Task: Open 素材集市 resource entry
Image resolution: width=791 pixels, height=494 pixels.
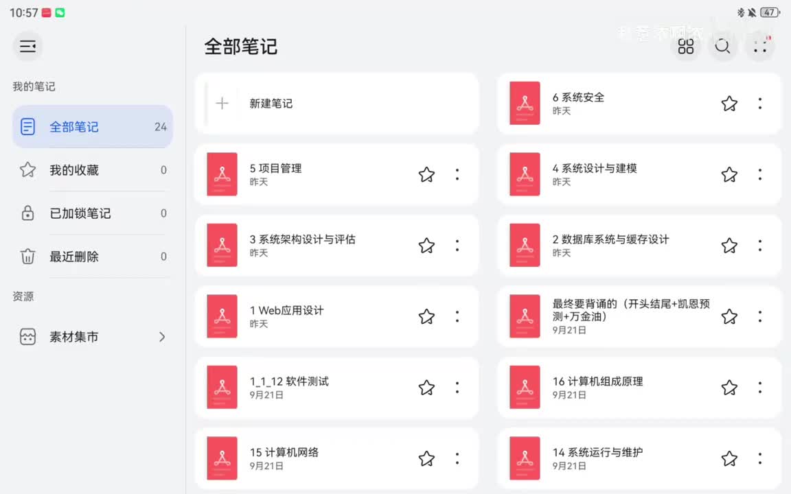Action: point(92,337)
